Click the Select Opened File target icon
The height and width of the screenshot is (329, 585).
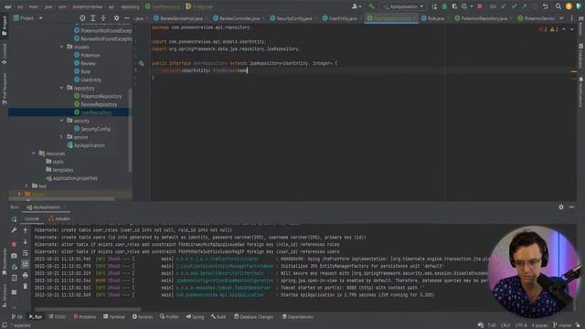(82, 18)
